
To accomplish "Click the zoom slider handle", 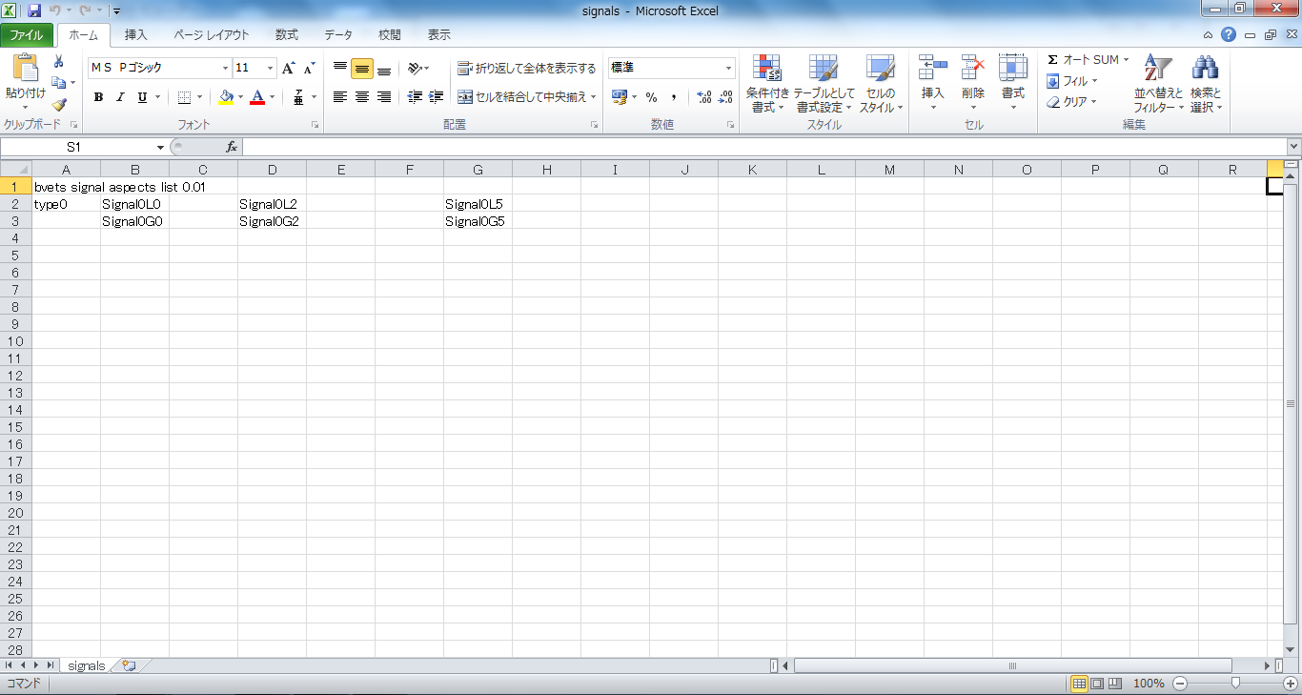I will pos(1235,684).
